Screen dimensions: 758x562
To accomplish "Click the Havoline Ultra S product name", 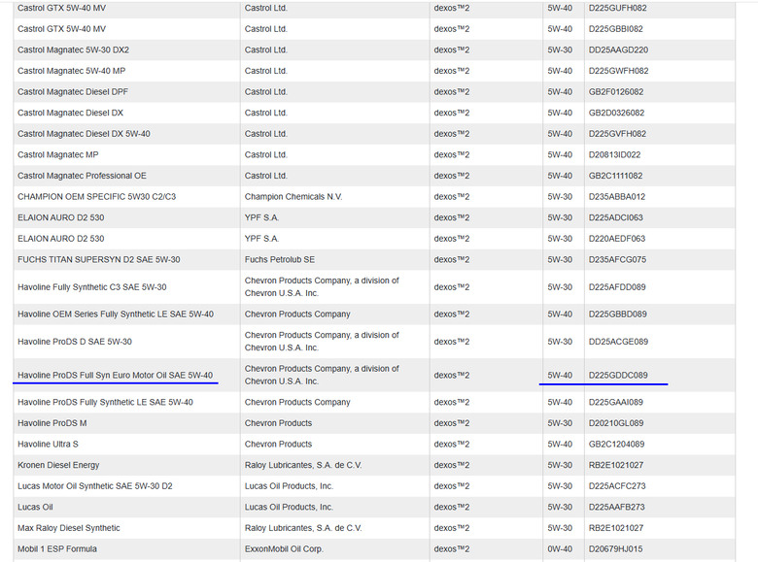I will pyautogui.click(x=48, y=445).
